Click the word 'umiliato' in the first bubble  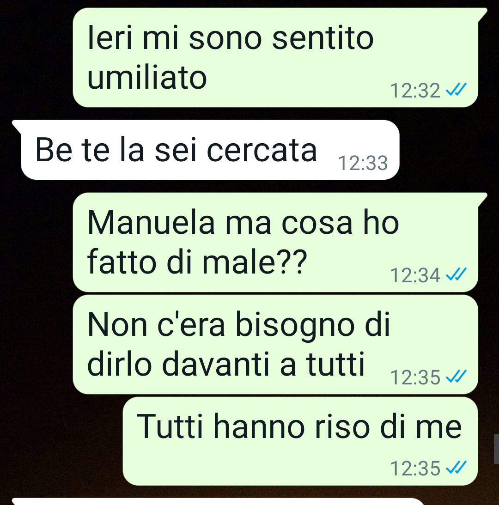(x=147, y=78)
